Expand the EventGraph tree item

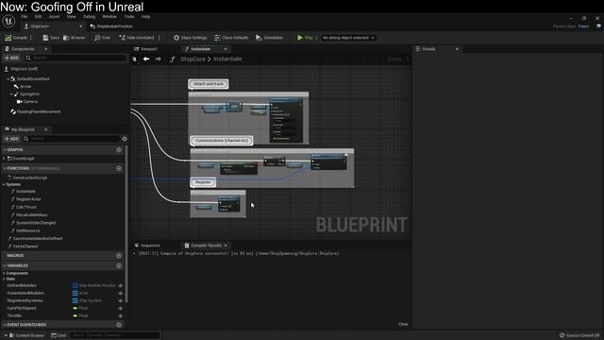[4, 159]
